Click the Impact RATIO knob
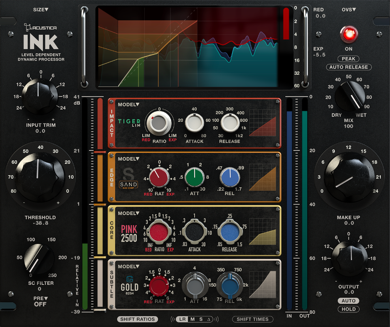This screenshot has width=390, height=327. 159,123
